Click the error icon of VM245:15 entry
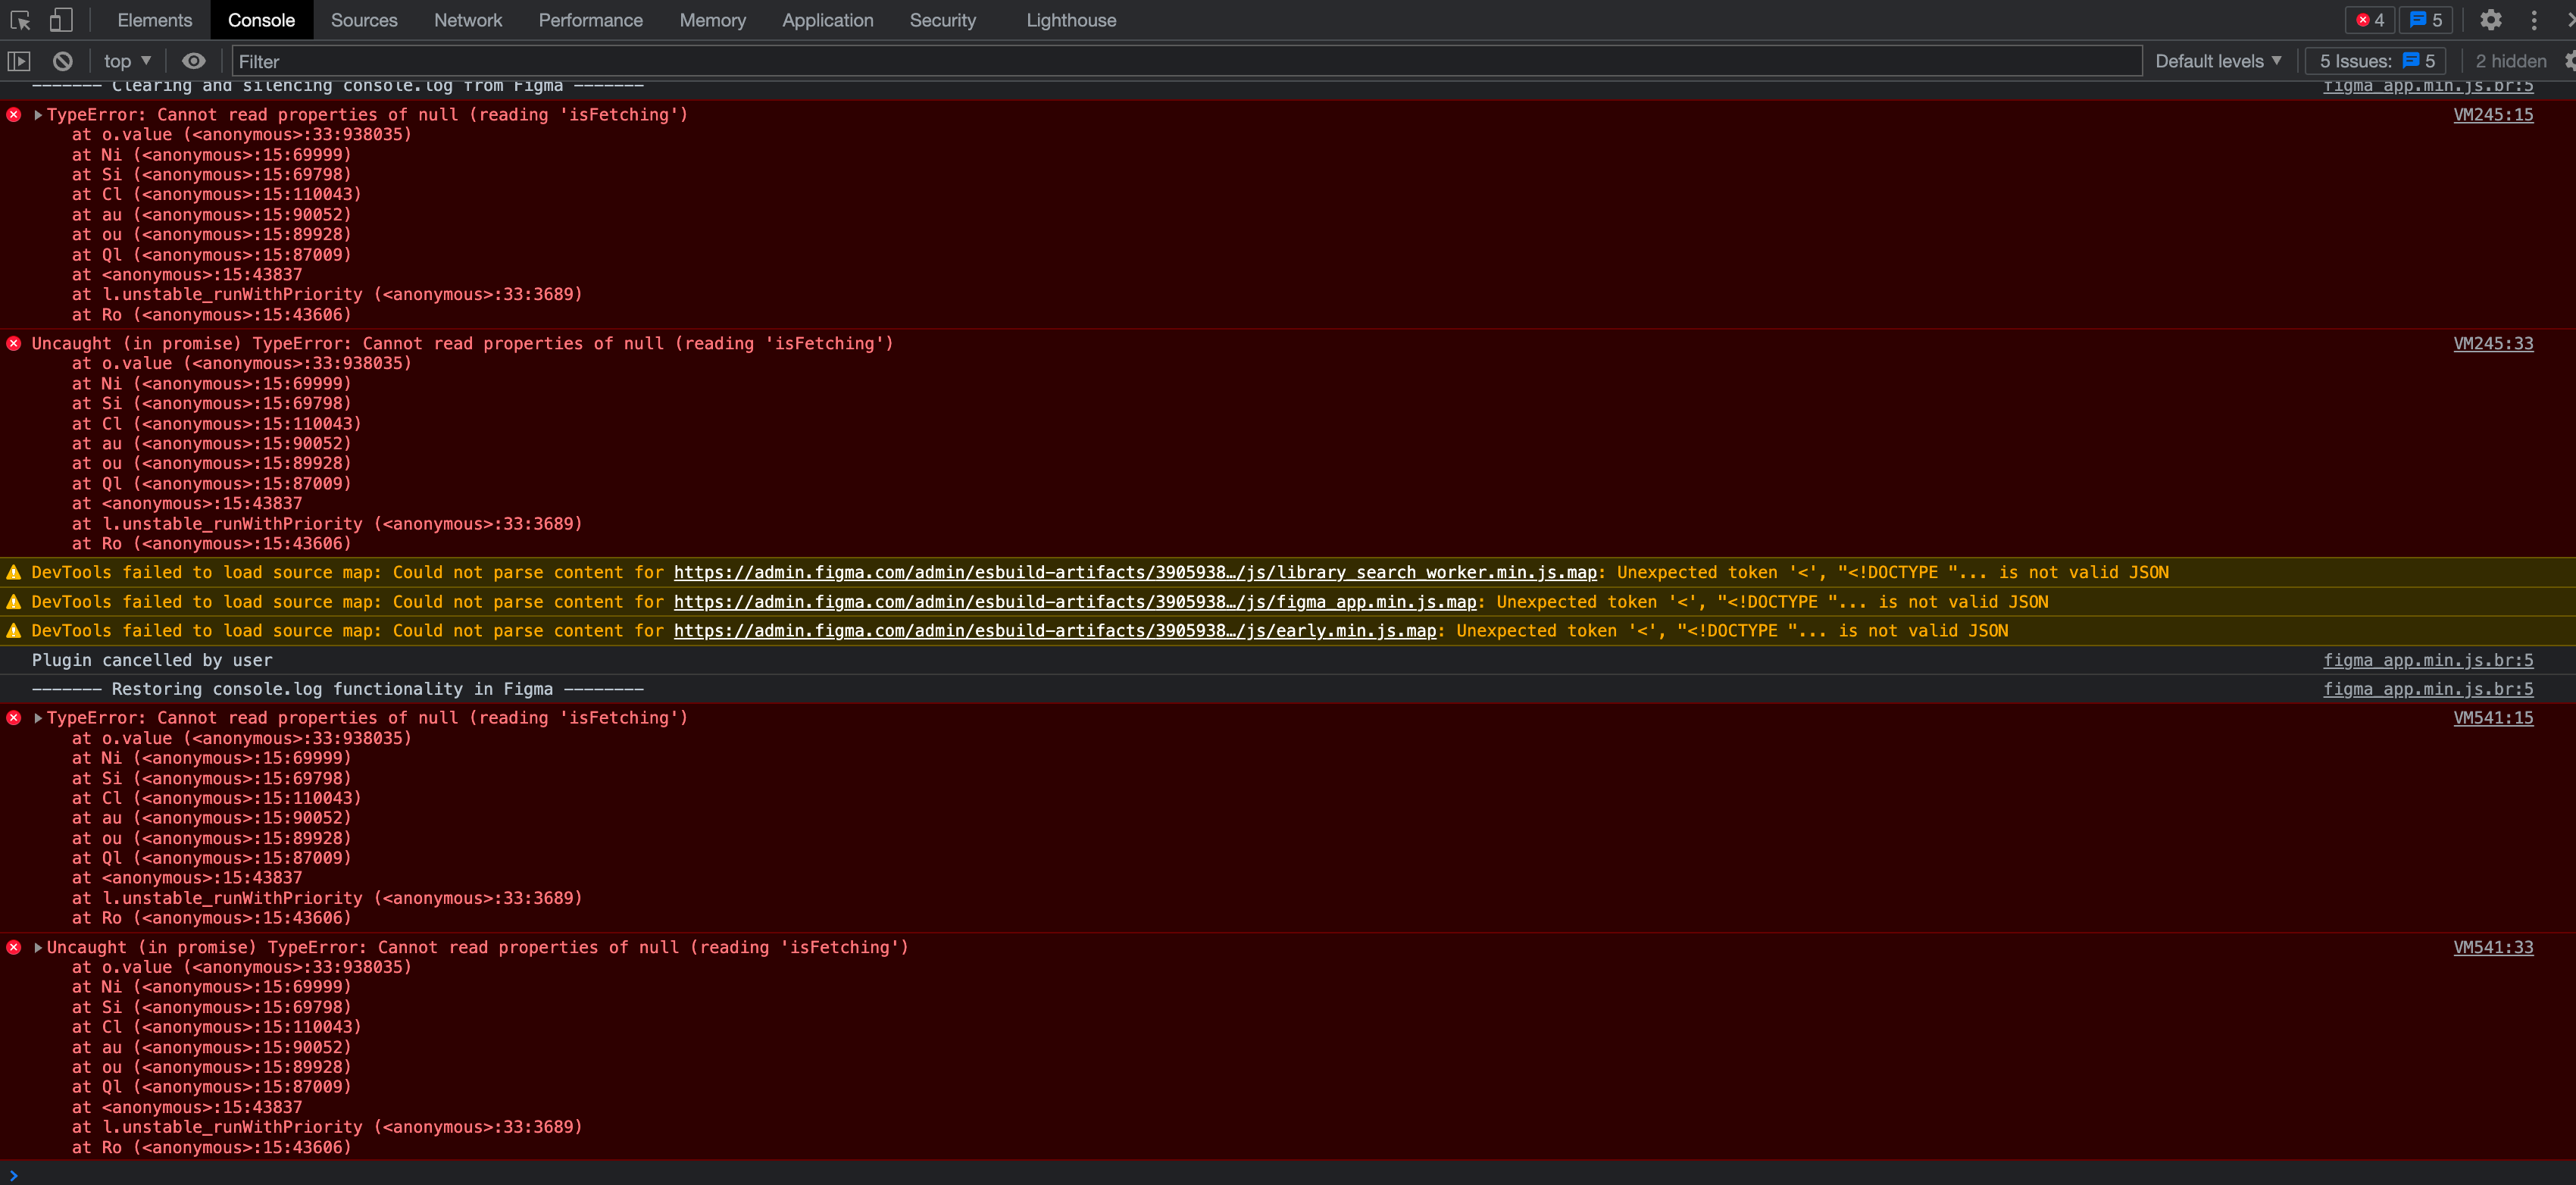Image resolution: width=2576 pixels, height=1185 pixels. (x=14, y=115)
